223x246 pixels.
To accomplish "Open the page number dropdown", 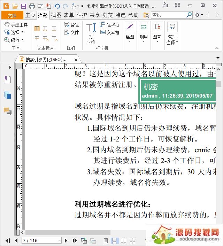I will coord(59,240).
